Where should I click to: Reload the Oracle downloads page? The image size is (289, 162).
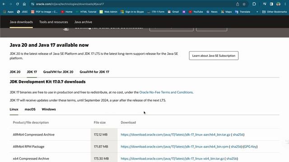coord(17,4)
